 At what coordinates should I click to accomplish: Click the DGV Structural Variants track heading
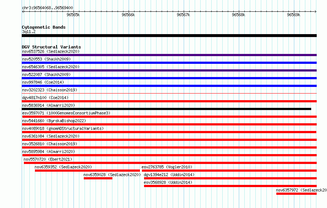click(51, 47)
